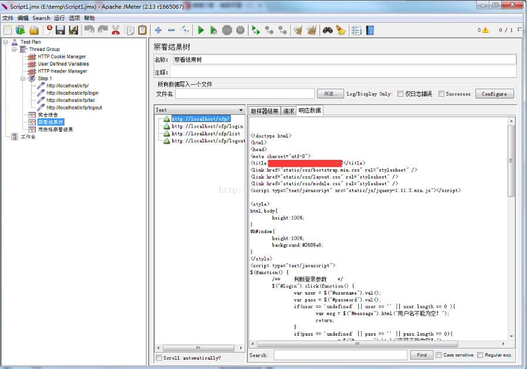Click the results list horizontal scrollbar

pyautogui.click(x=200, y=348)
